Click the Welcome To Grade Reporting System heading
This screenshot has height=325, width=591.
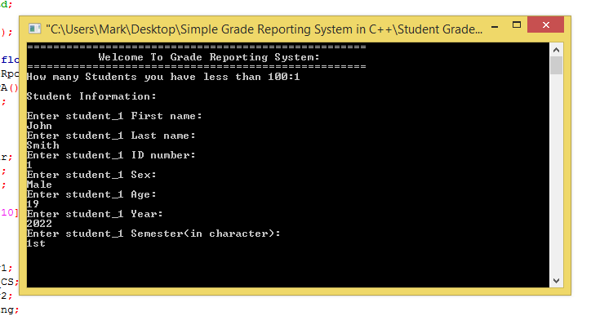[x=209, y=57]
